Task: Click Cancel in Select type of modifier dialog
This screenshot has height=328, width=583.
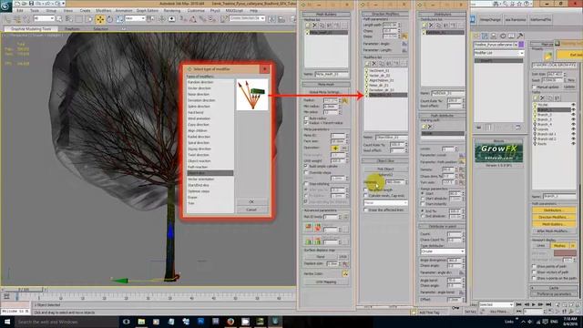Action: (251, 210)
